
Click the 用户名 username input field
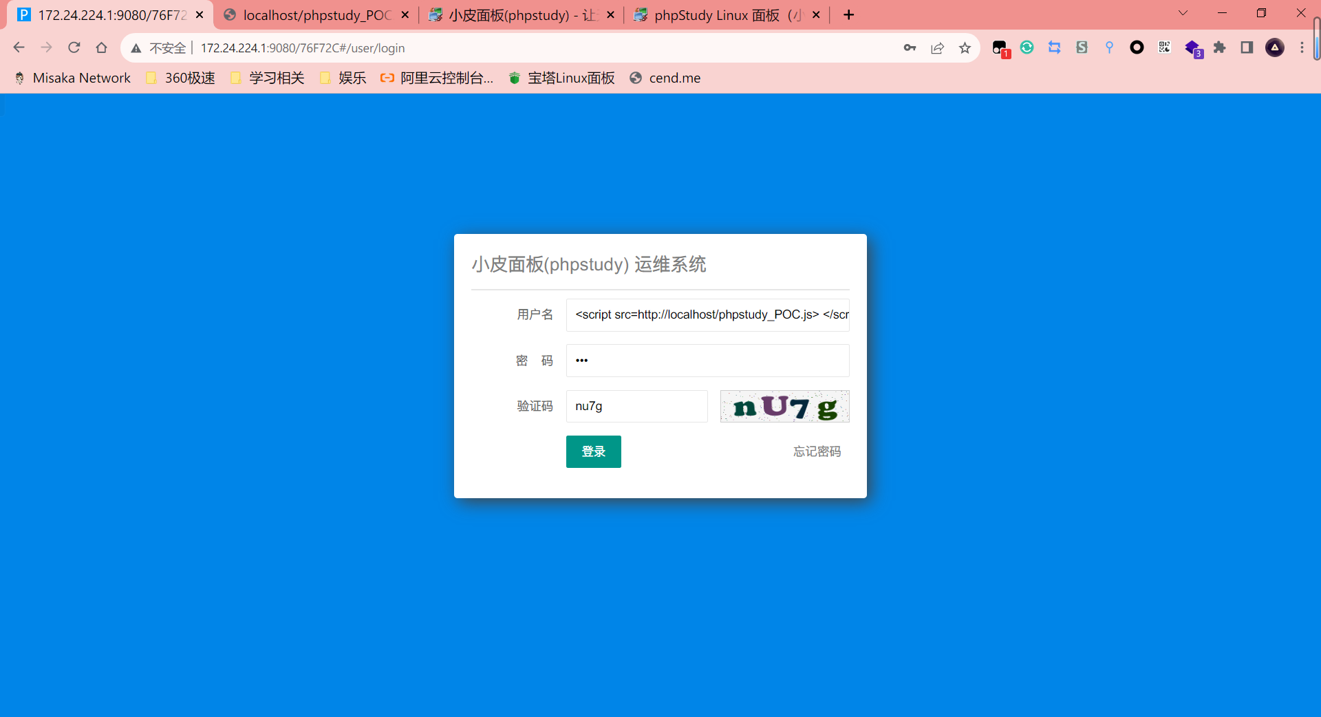click(x=707, y=314)
